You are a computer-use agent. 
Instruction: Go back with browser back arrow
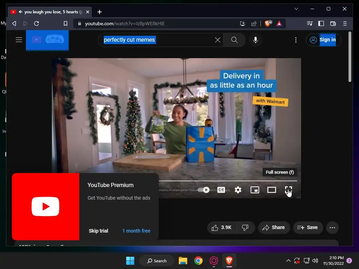[14, 23]
